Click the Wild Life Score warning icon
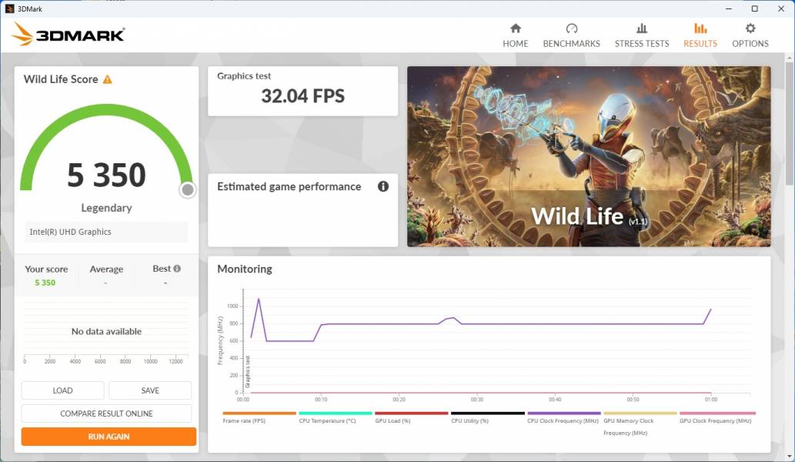The image size is (795, 462). pyautogui.click(x=108, y=79)
